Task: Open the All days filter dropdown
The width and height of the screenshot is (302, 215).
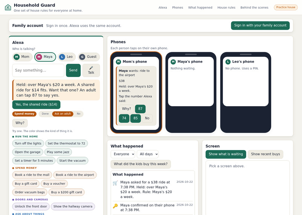Action: 148,154
